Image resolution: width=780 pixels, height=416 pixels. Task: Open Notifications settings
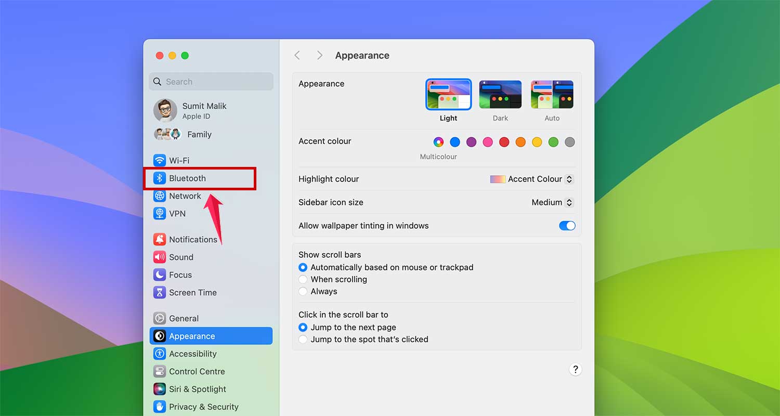coord(160,239)
